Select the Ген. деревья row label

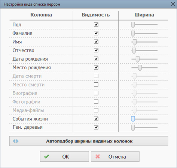pyautogui.click(x=28, y=127)
